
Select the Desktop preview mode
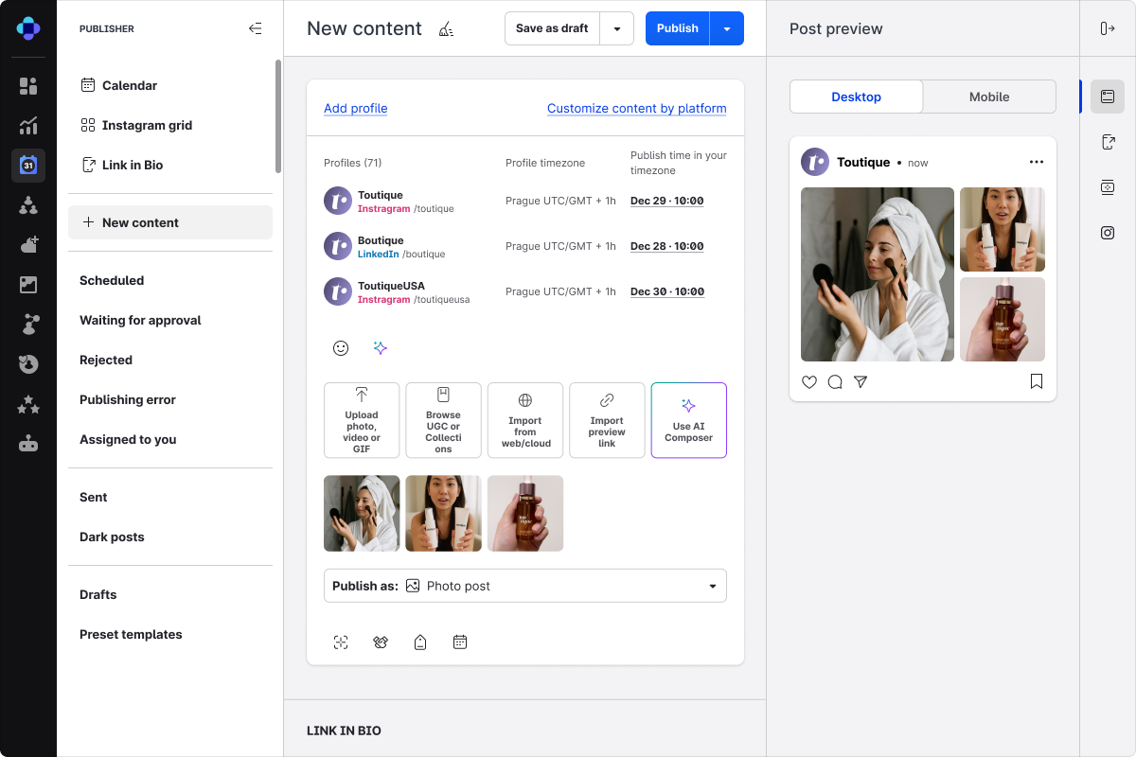[x=856, y=97]
